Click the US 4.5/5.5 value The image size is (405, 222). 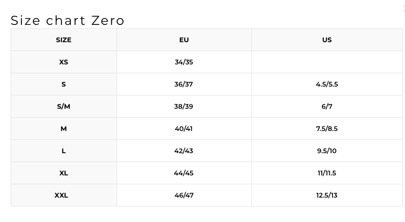click(327, 84)
